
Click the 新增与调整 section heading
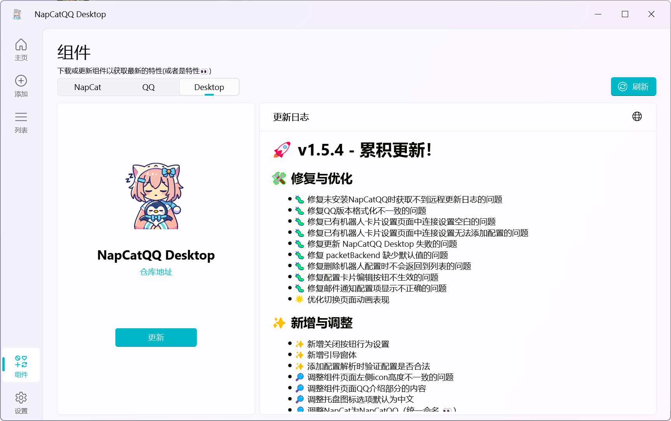[x=321, y=323]
